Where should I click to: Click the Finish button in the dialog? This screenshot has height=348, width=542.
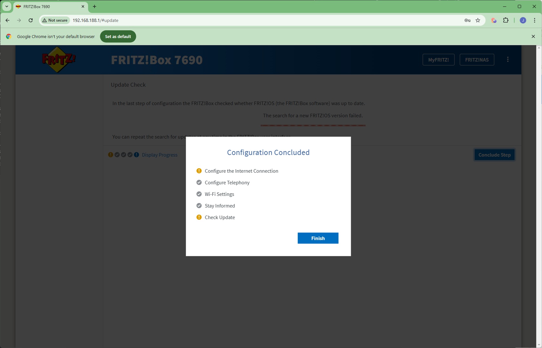tap(318, 238)
